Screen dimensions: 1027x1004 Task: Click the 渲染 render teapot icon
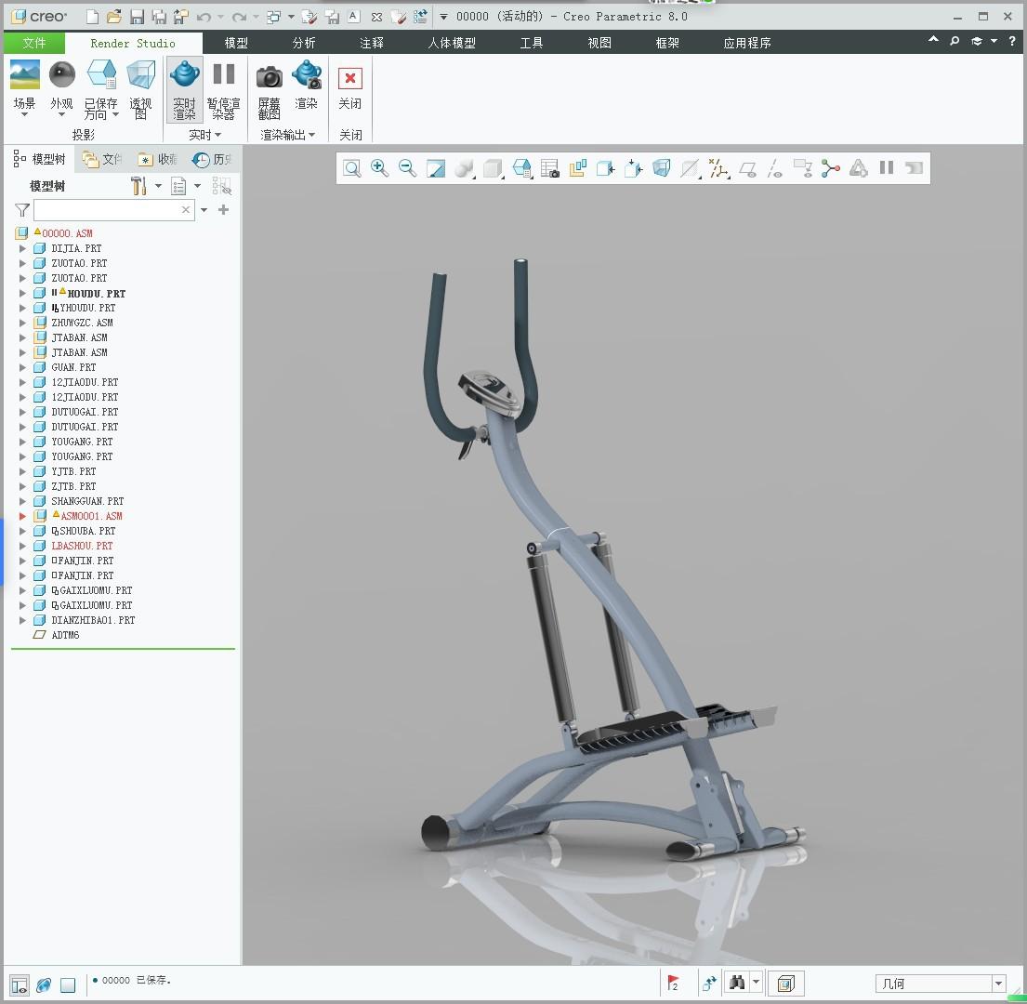tap(307, 76)
